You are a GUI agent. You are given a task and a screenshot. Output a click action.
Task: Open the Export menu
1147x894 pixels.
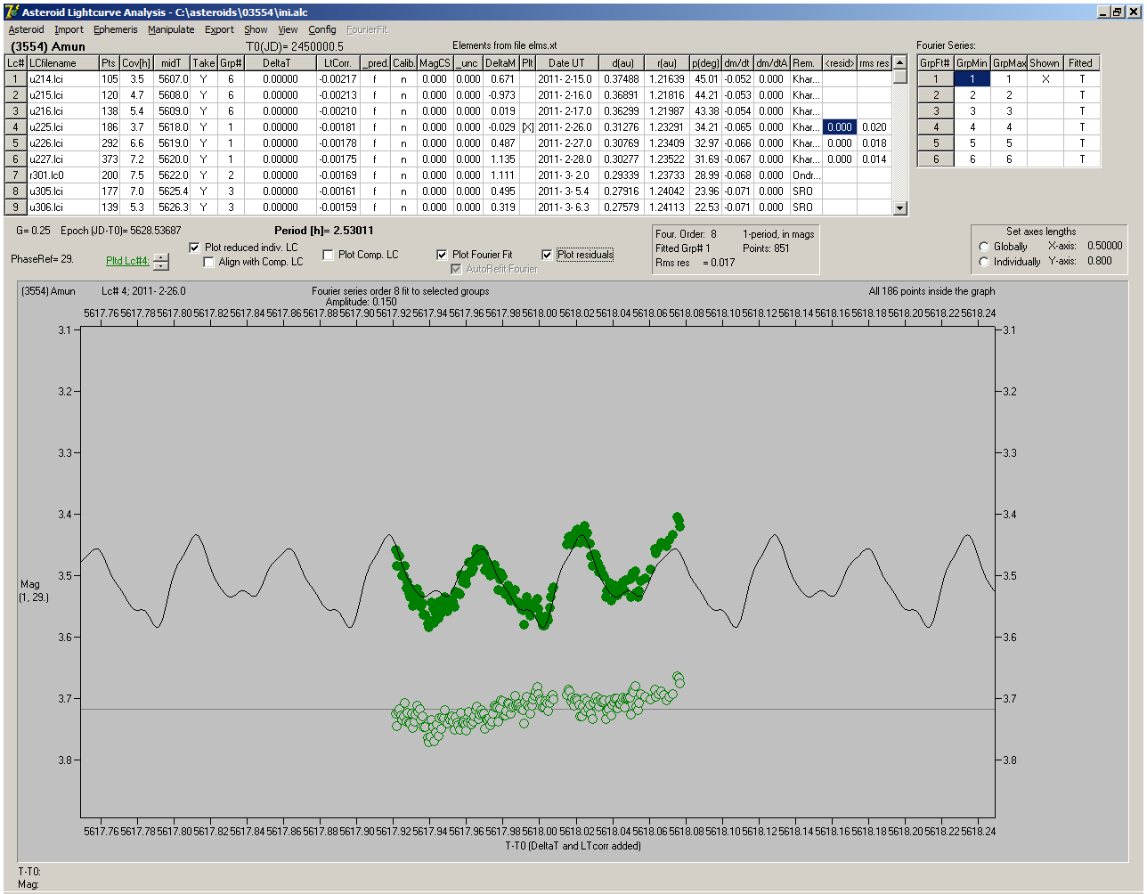click(x=219, y=29)
